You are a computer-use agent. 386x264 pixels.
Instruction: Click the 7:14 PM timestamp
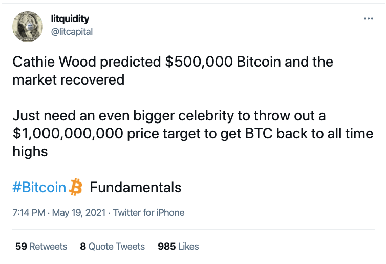tap(30, 212)
